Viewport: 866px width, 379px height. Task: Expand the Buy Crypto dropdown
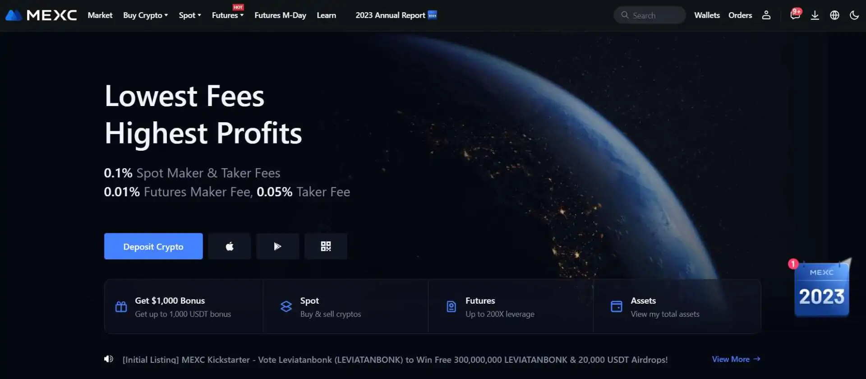pyautogui.click(x=146, y=15)
